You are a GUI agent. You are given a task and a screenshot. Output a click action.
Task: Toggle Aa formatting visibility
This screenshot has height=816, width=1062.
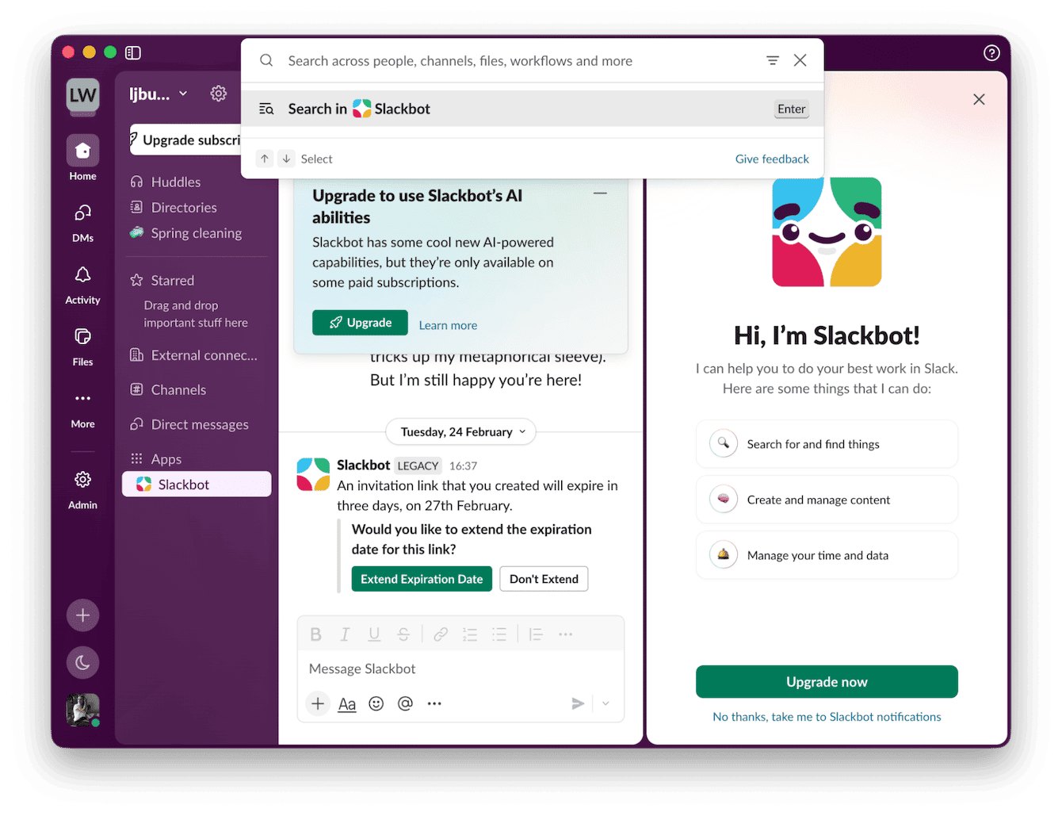pyautogui.click(x=347, y=703)
